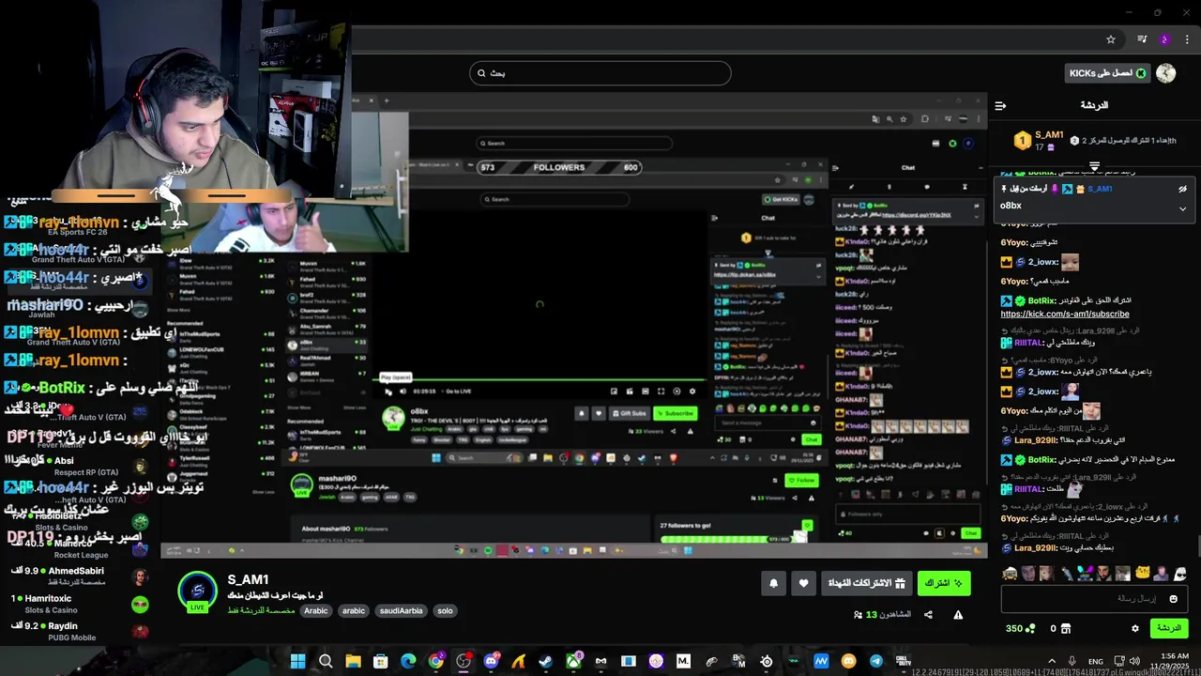Click the Get KICKs button
Image resolution: width=1201 pixels, height=676 pixels.
(x=1107, y=73)
